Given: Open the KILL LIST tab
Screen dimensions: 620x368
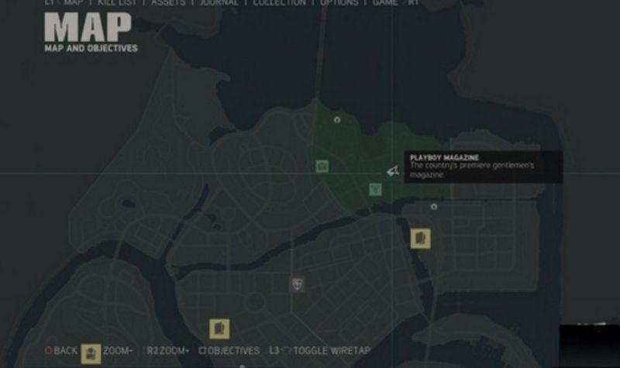Looking at the screenshot, I should coord(117,3).
